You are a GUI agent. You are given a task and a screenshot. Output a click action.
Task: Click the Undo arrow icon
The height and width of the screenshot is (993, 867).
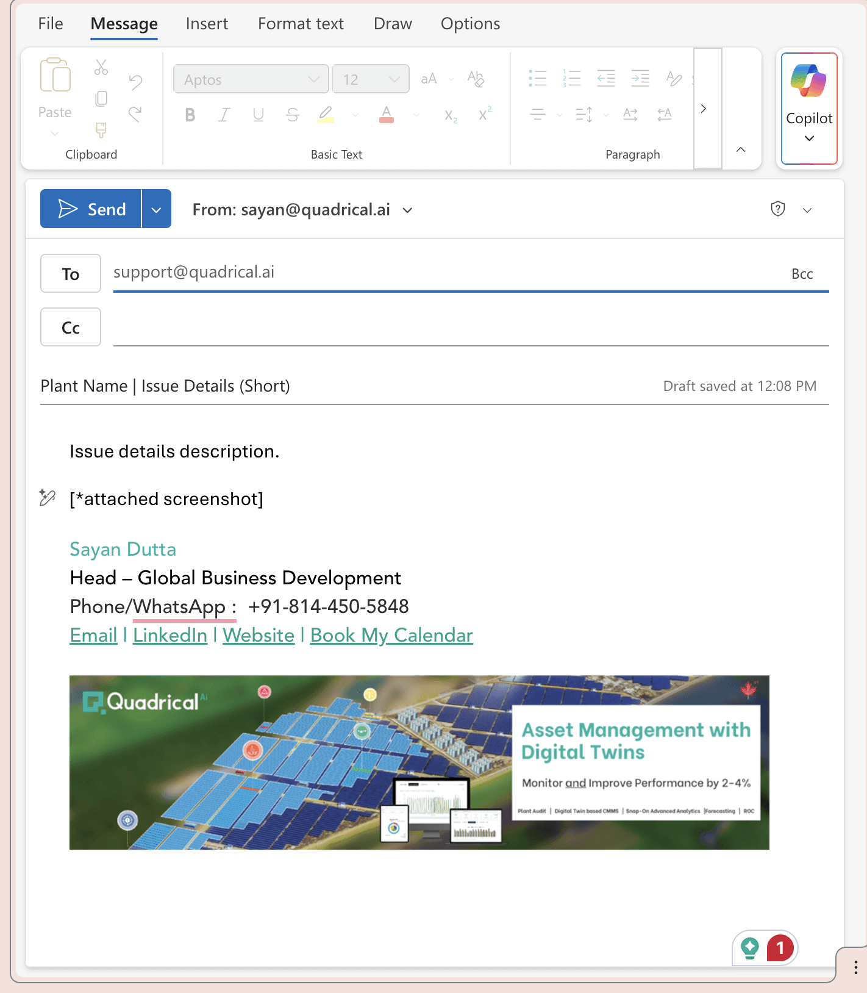(135, 82)
